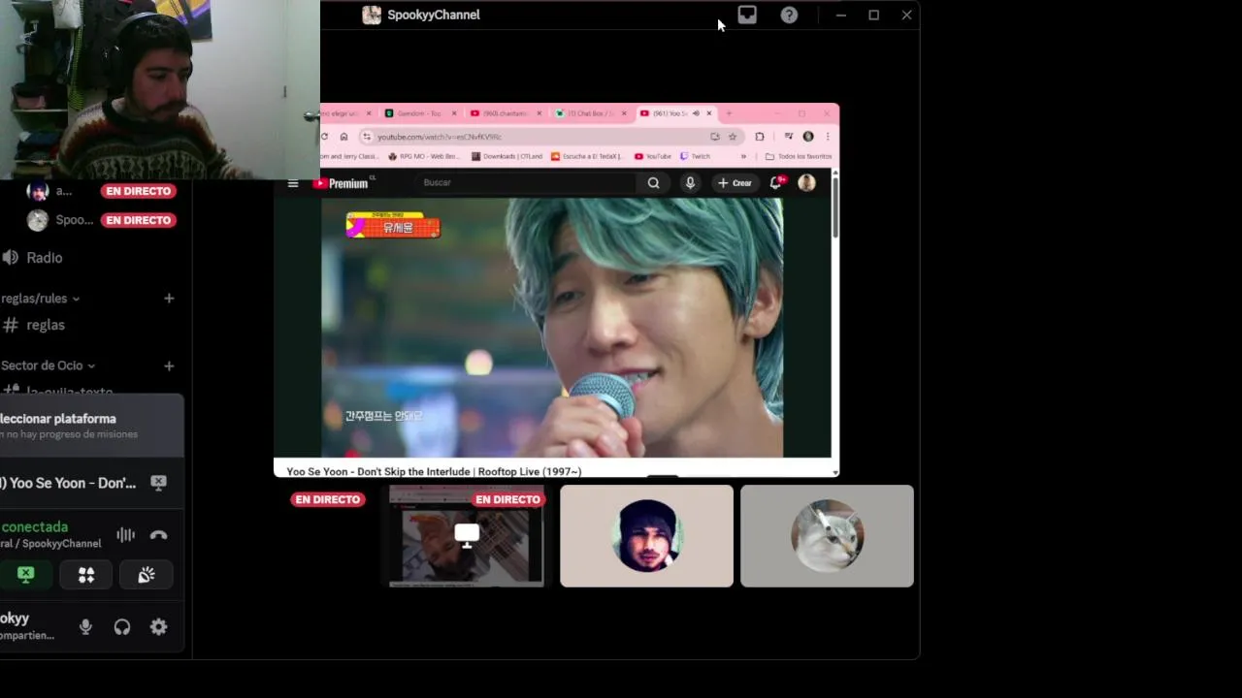Open YouTube notifications bell

[776, 182]
